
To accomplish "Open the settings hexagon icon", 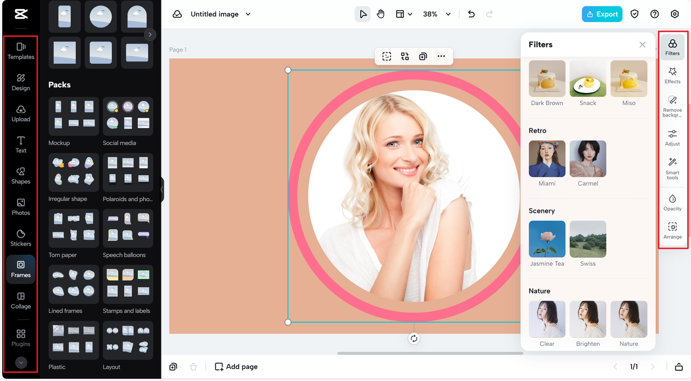I will [675, 14].
